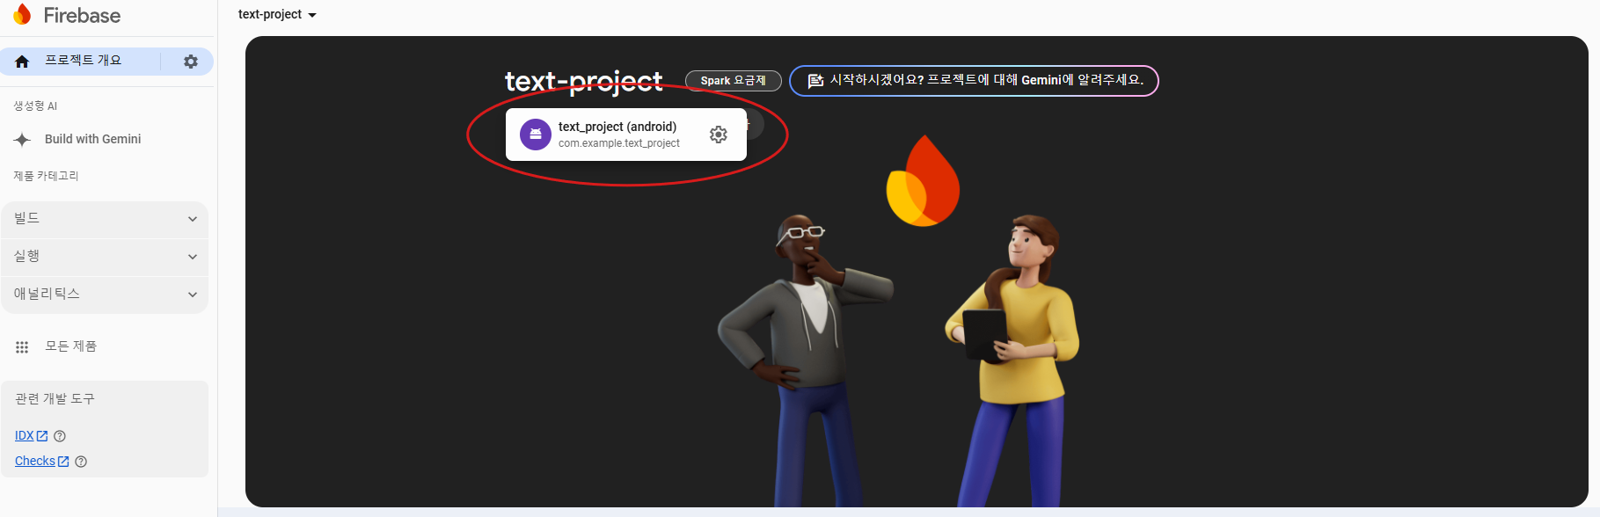Click the 생성형 AI label
Viewport: 1600px width, 517px height.
point(35,106)
